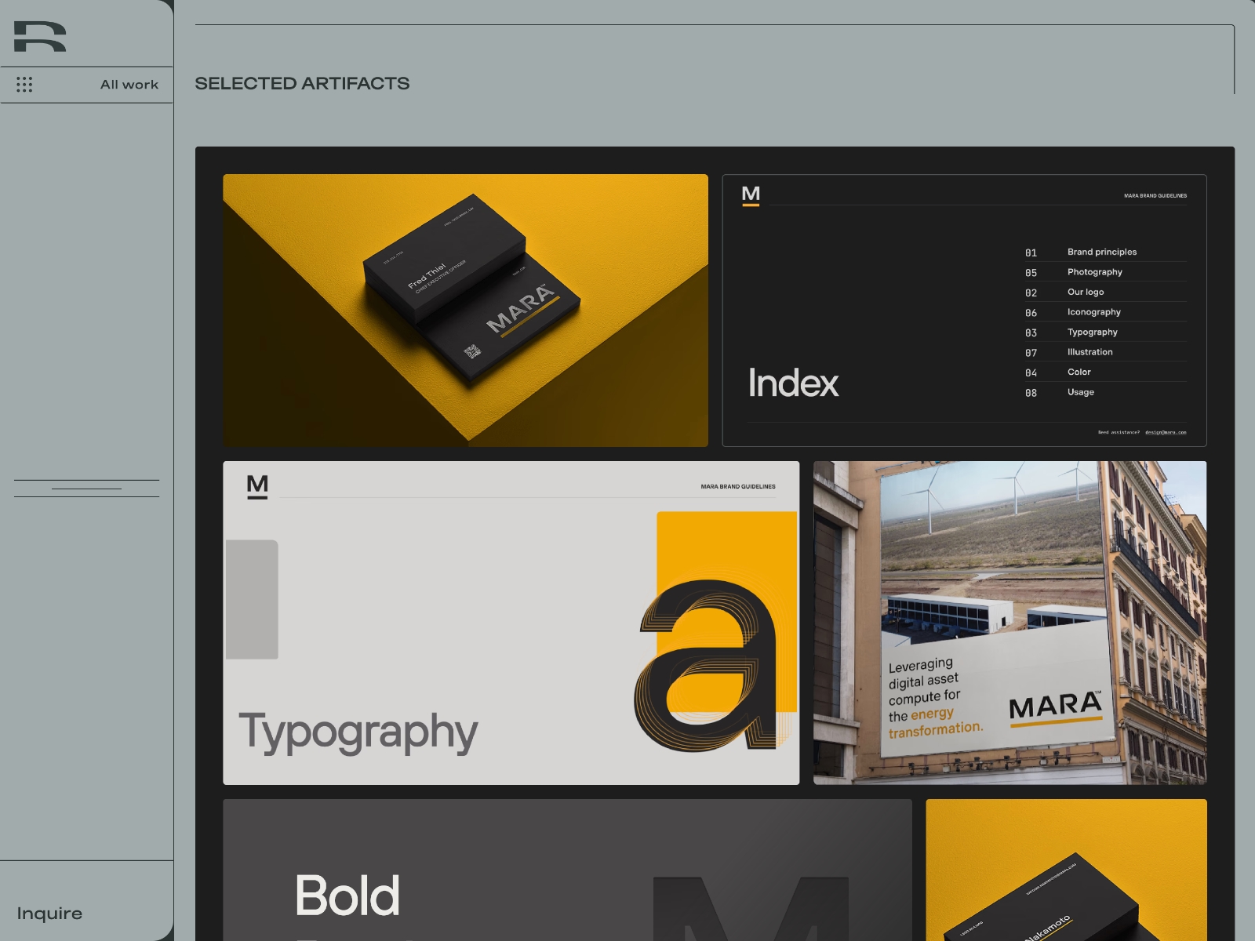Click the M logo on the Index slide

click(x=751, y=195)
